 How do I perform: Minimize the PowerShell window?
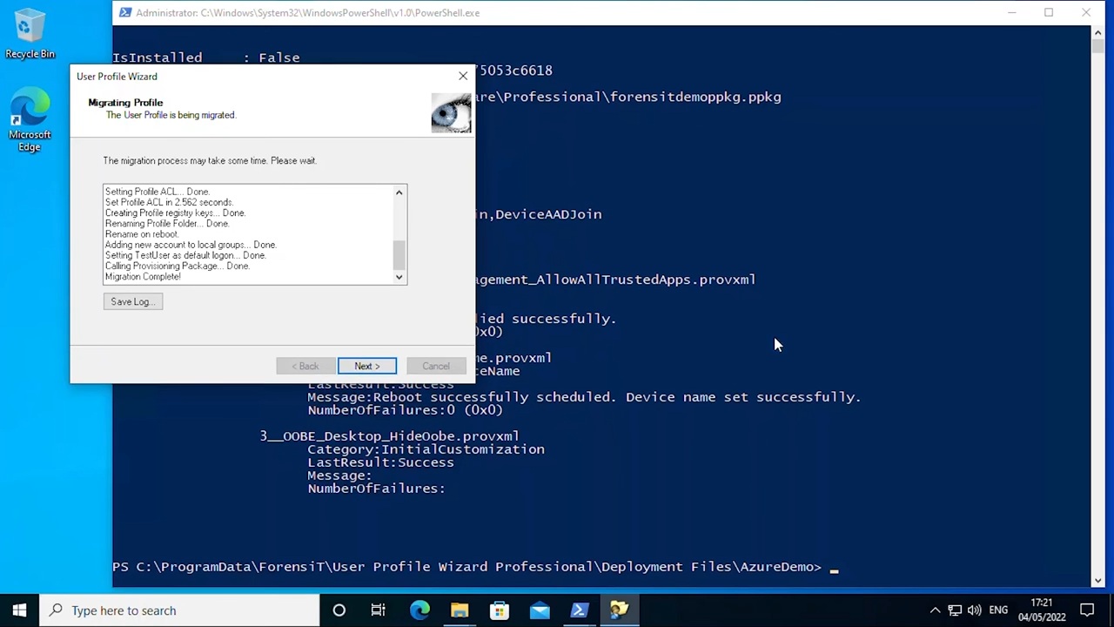coord(1011,12)
